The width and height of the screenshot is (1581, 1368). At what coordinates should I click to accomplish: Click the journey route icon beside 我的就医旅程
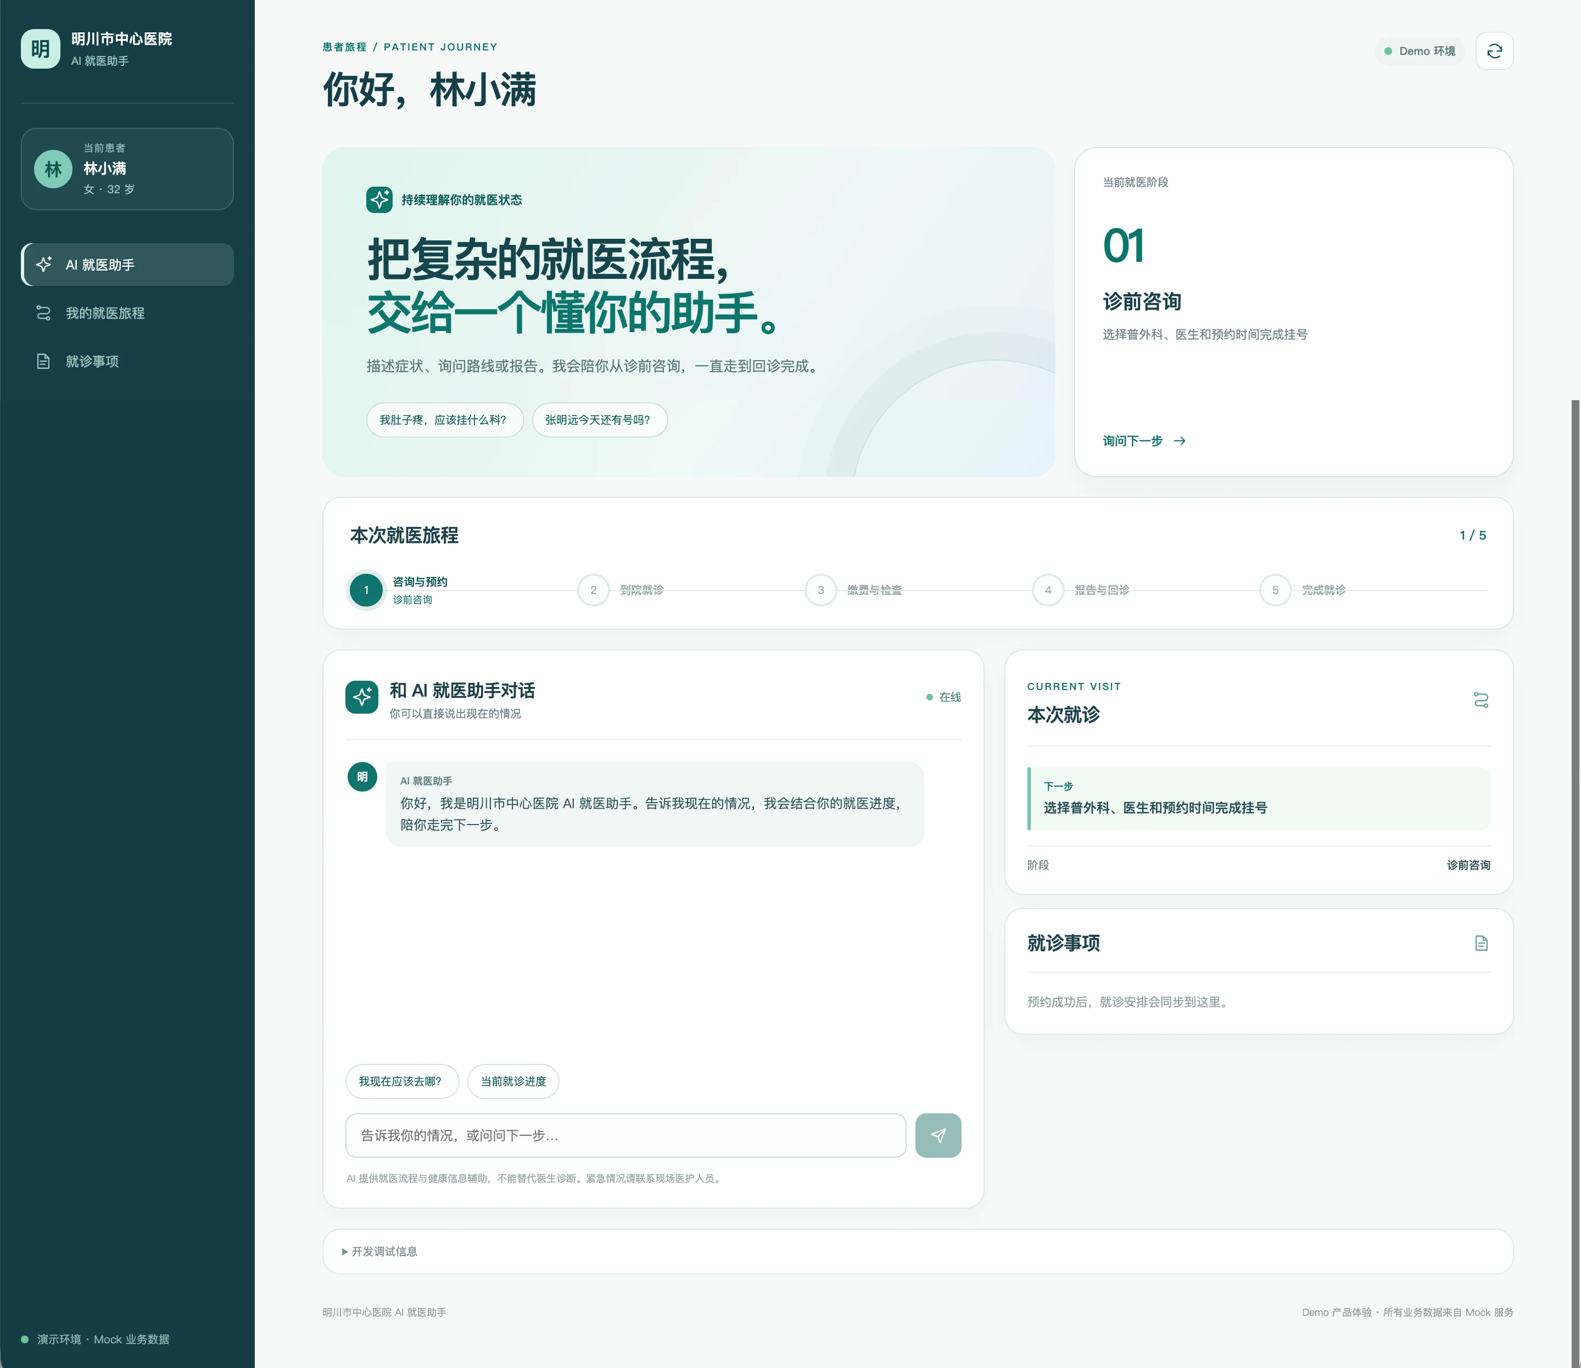click(43, 313)
